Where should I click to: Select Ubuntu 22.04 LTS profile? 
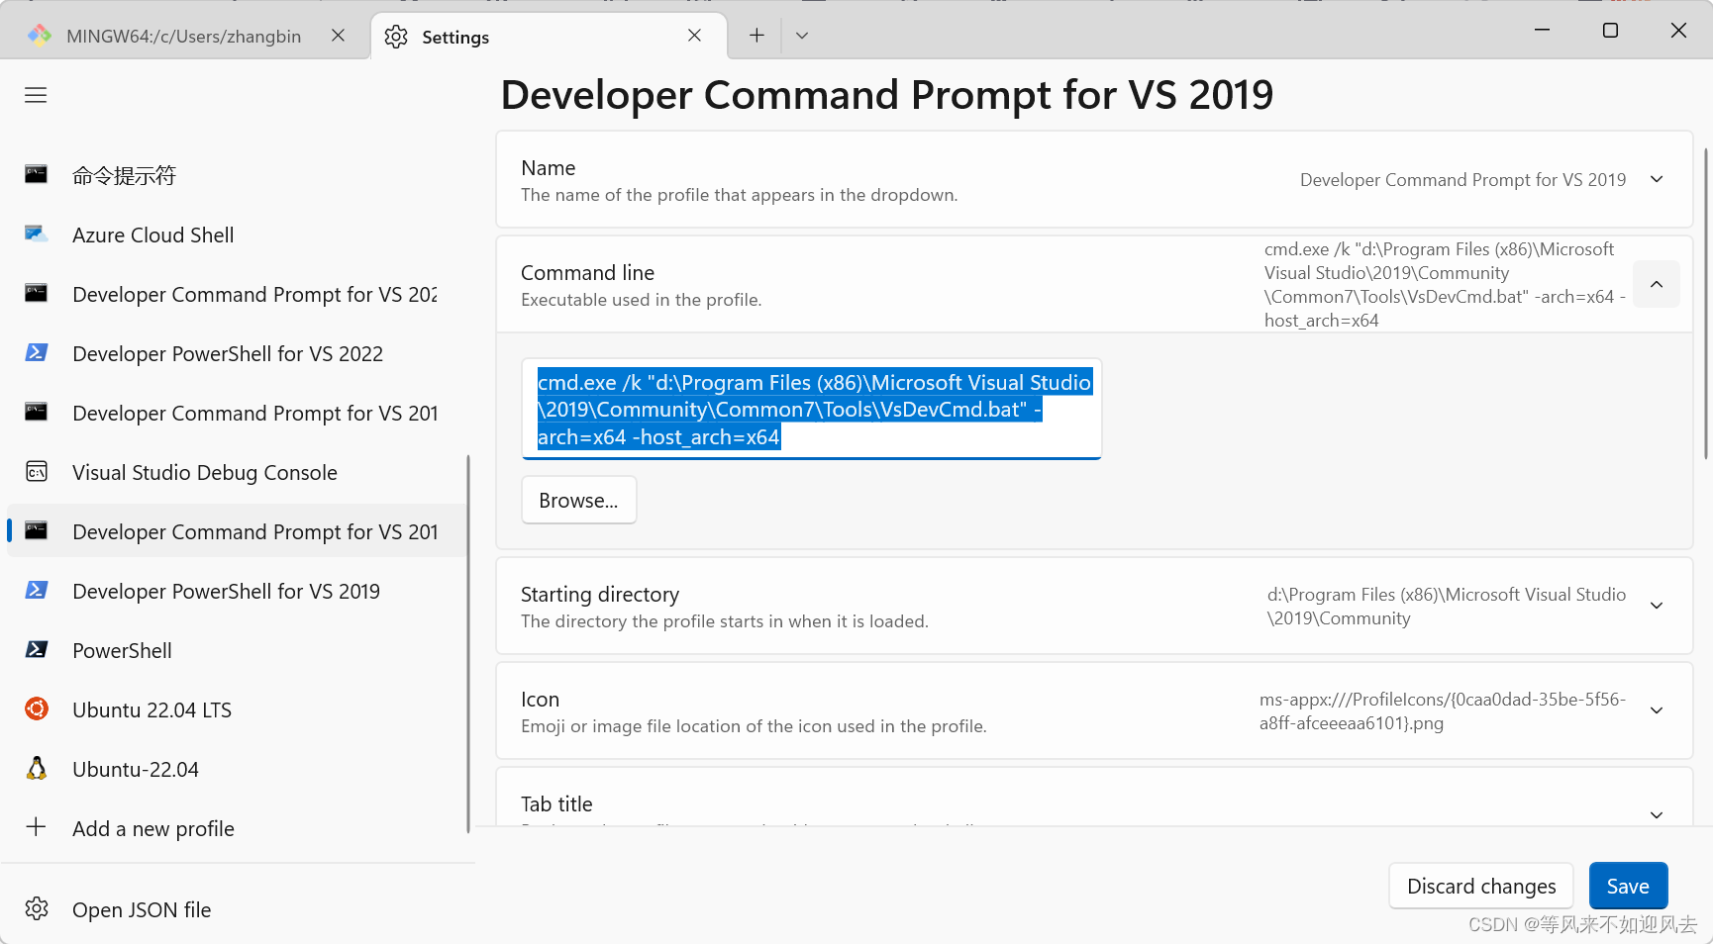point(236,709)
